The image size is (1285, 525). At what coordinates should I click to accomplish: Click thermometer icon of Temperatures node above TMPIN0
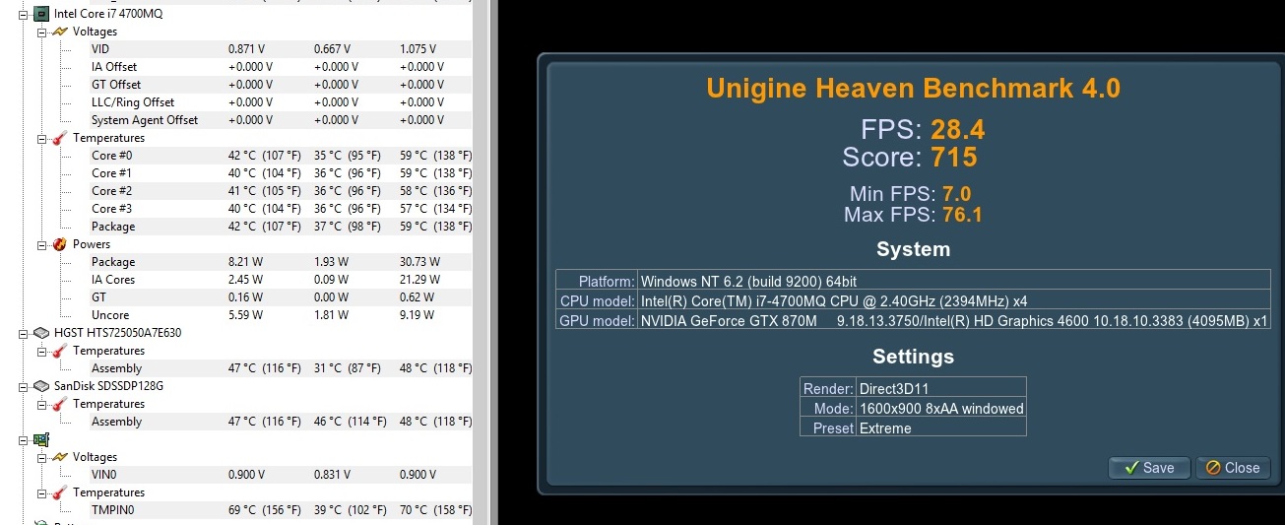pyautogui.click(x=59, y=492)
